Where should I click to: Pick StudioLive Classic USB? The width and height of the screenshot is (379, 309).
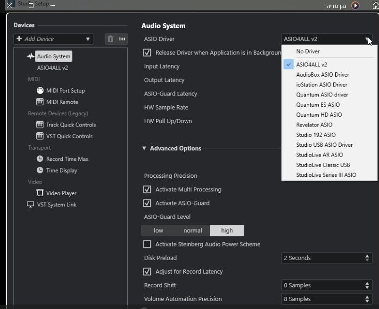point(330,165)
